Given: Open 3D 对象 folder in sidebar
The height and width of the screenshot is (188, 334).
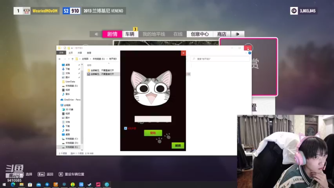Looking at the screenshot, I should (68, 109).
